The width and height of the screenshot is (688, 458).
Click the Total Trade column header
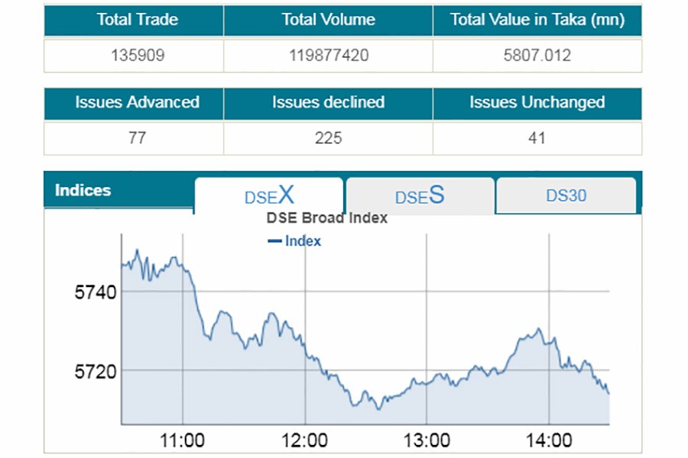(135, 20)
